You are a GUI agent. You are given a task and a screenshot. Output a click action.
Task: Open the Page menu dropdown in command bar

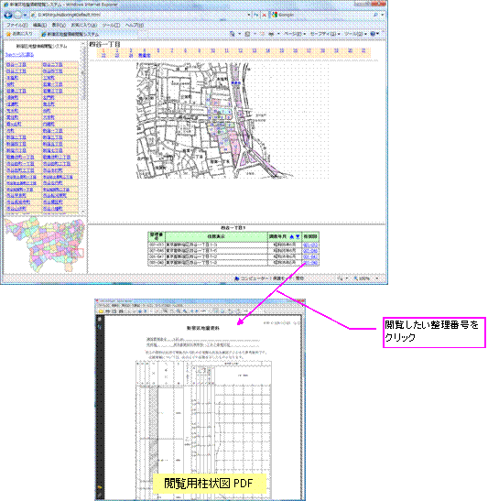click(295, 34)
